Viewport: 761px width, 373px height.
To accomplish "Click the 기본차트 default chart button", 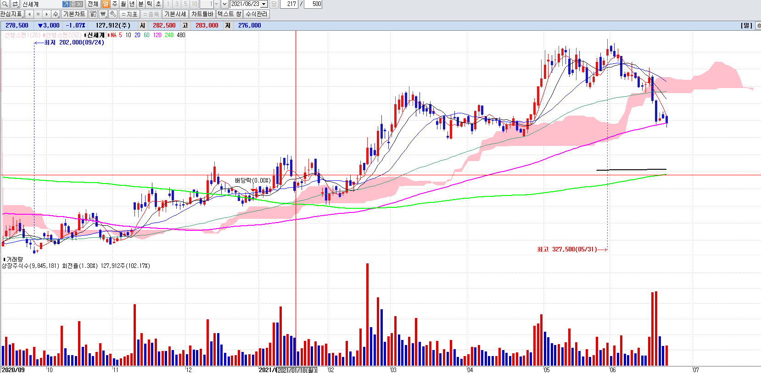I will pyautogui.click(x=74, y=14).
